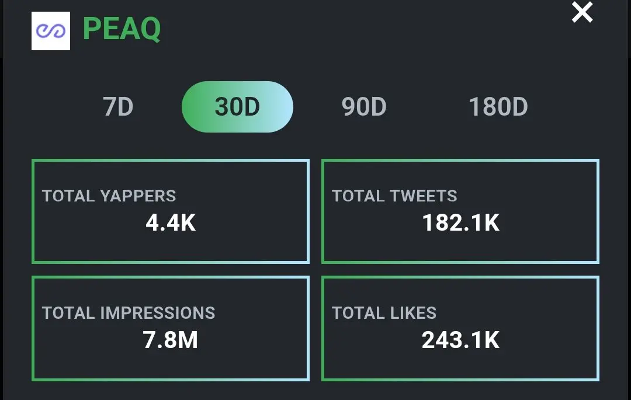Image resolution: width=631 pixels, height=400 pixels.
Task: Click the TOTAL LIKES label text
Action: pyautogui.click(x=384, y=313)
